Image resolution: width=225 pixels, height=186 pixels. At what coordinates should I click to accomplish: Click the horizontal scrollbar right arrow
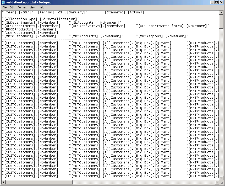(218, 182)
